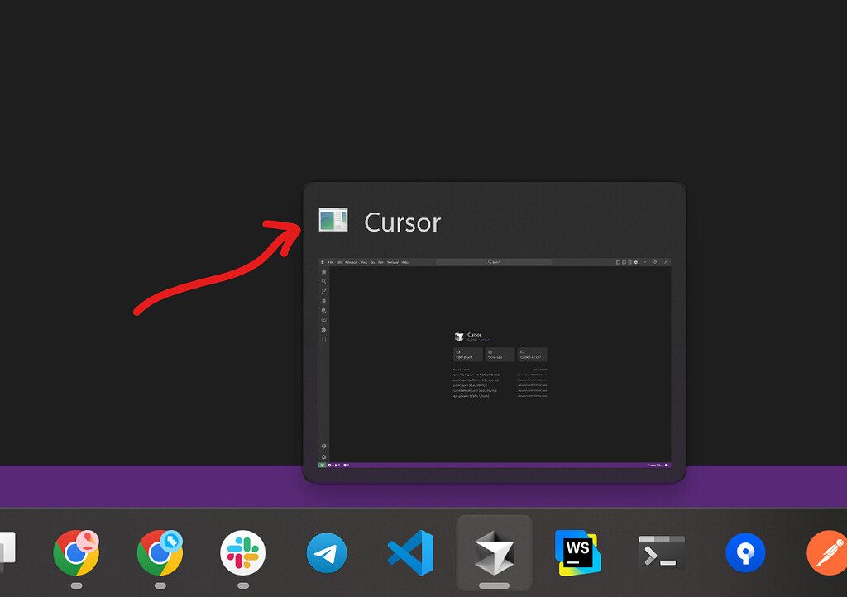
Task: Open the notifications bell in the status bar
Action: [666, 465]
